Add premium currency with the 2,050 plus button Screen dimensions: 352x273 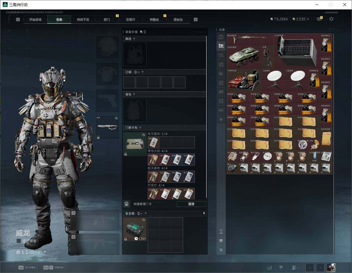pyautogui.click(x=308, y=19)
